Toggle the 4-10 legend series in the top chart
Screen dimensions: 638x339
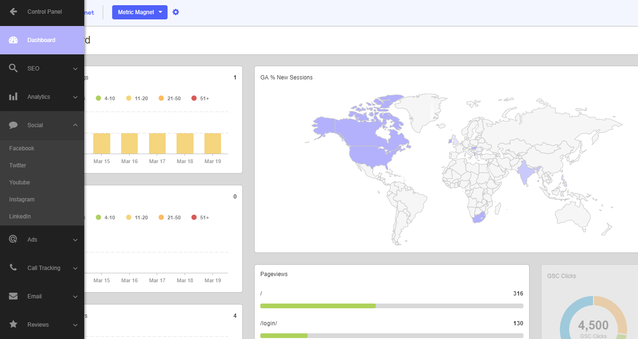pyautogui.click(x=105, y=98)
